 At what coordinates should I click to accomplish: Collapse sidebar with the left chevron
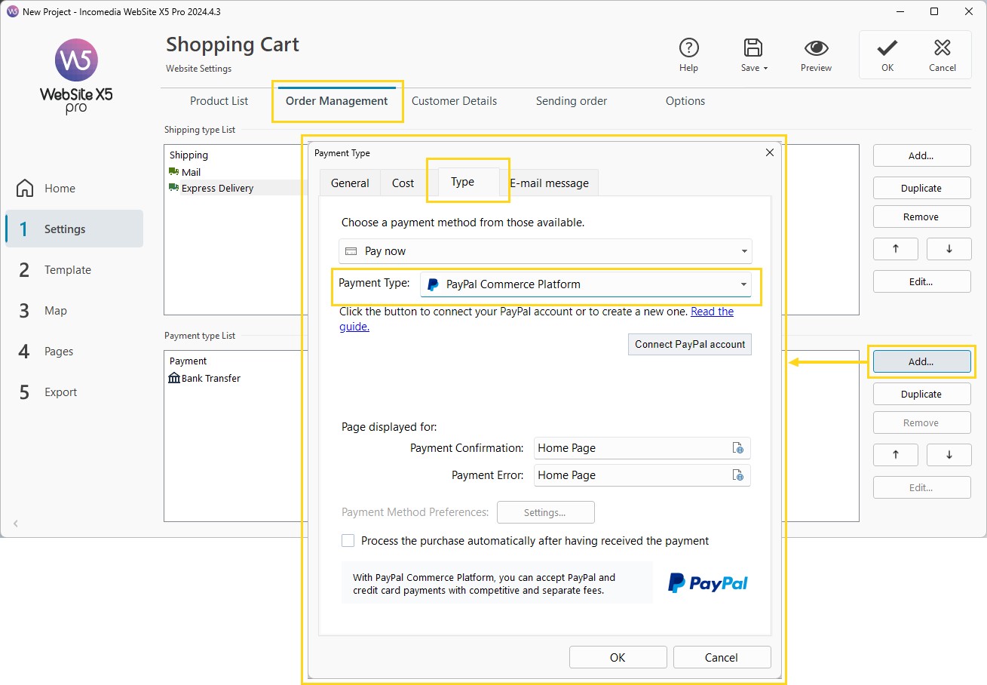click(x=16, y=524)
